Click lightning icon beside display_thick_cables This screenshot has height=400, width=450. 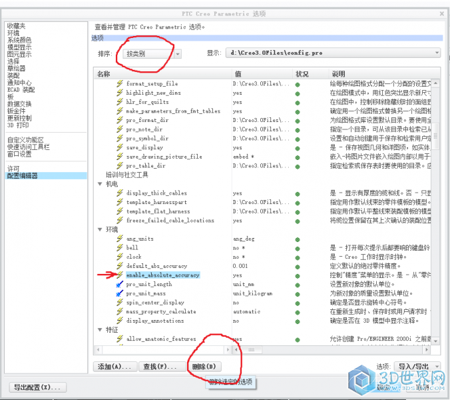[120, 193]
